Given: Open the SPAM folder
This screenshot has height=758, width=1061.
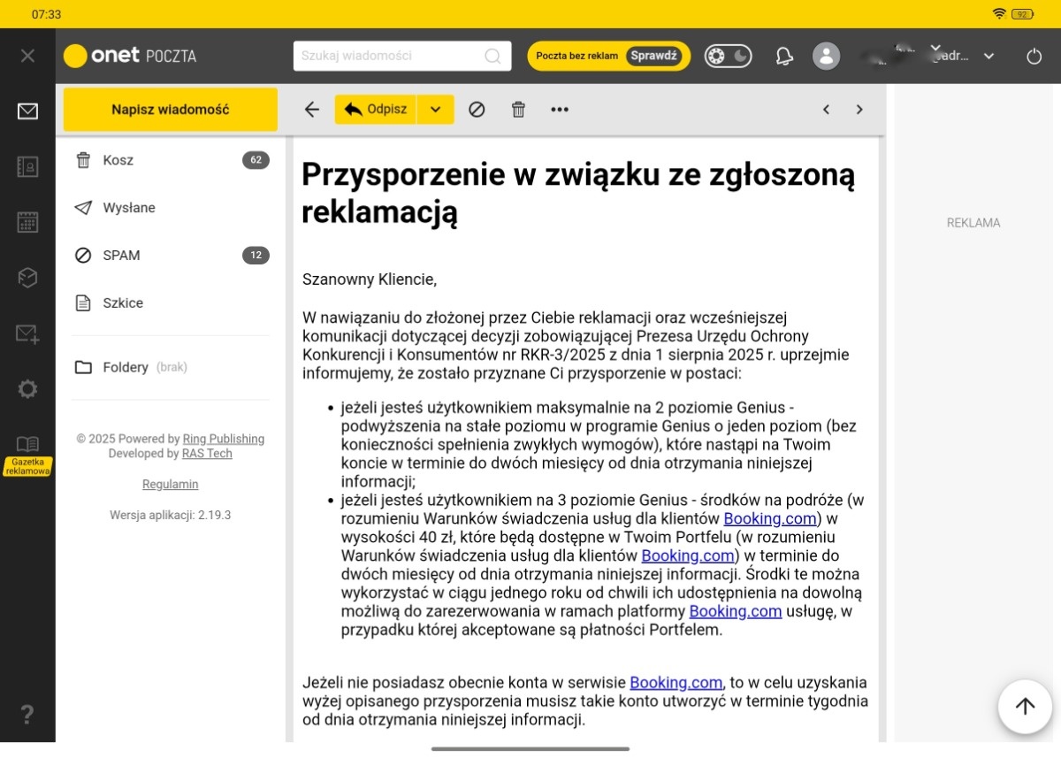Looking at the screenshot, I should tap(121, 256).
